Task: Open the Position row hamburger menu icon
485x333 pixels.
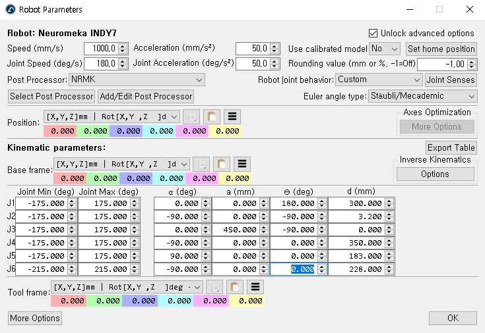Action: tap(232, 116)
